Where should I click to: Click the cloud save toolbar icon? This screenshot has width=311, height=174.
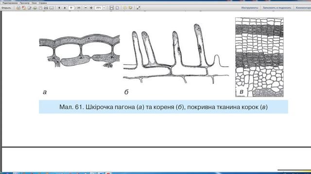pos(35,8)
